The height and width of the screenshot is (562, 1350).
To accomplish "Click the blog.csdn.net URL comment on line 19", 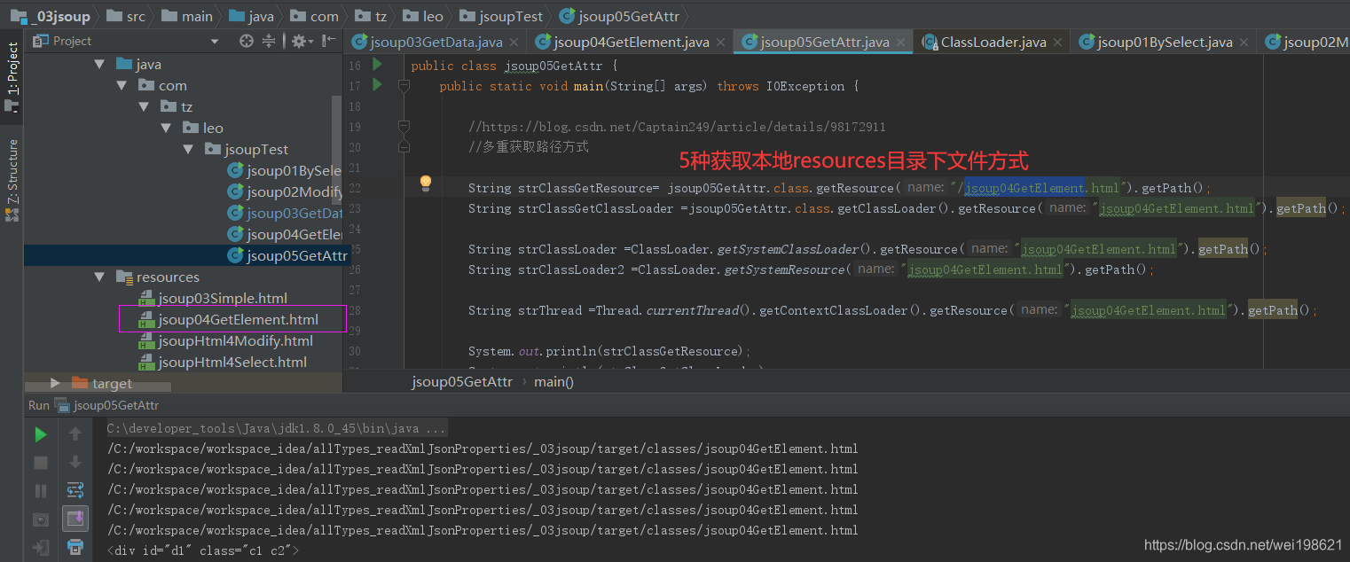I will pyautogui.click(x=677, y=127).
